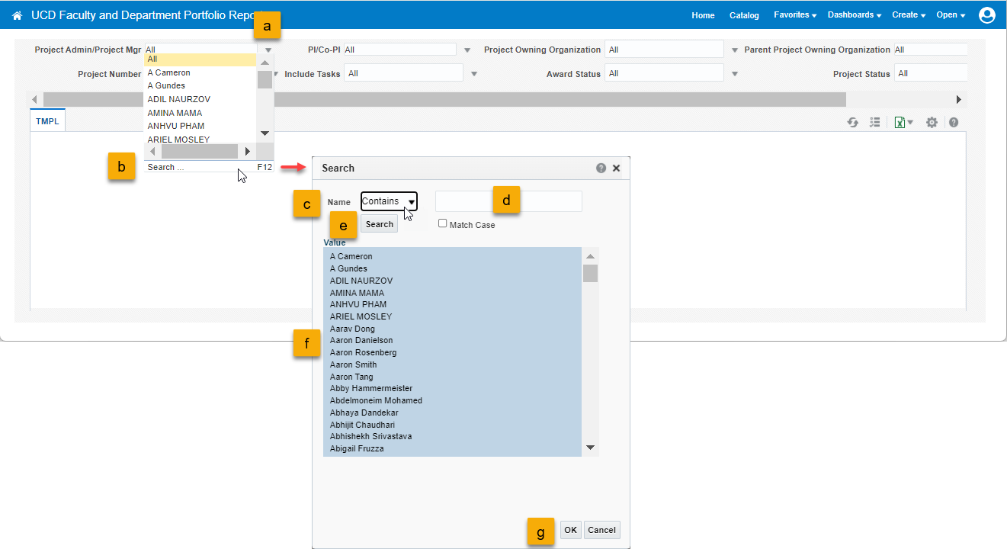Enable the Match Case checkbox

coord(443,223)
